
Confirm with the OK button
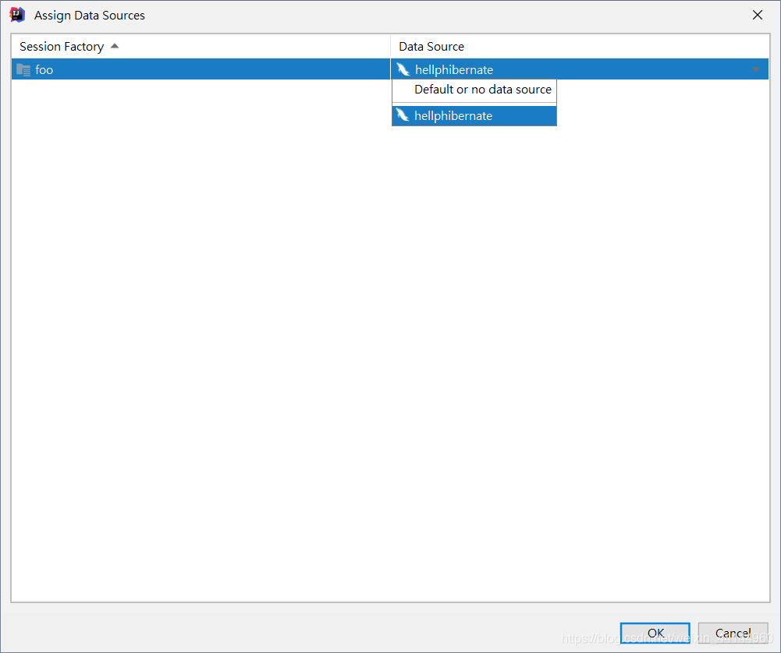point(655,633)
